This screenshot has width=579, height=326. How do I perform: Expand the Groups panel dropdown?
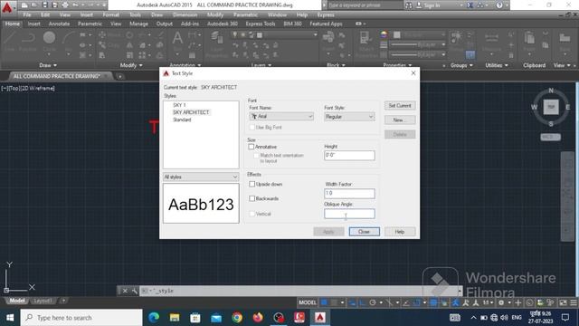click(461, 65)
